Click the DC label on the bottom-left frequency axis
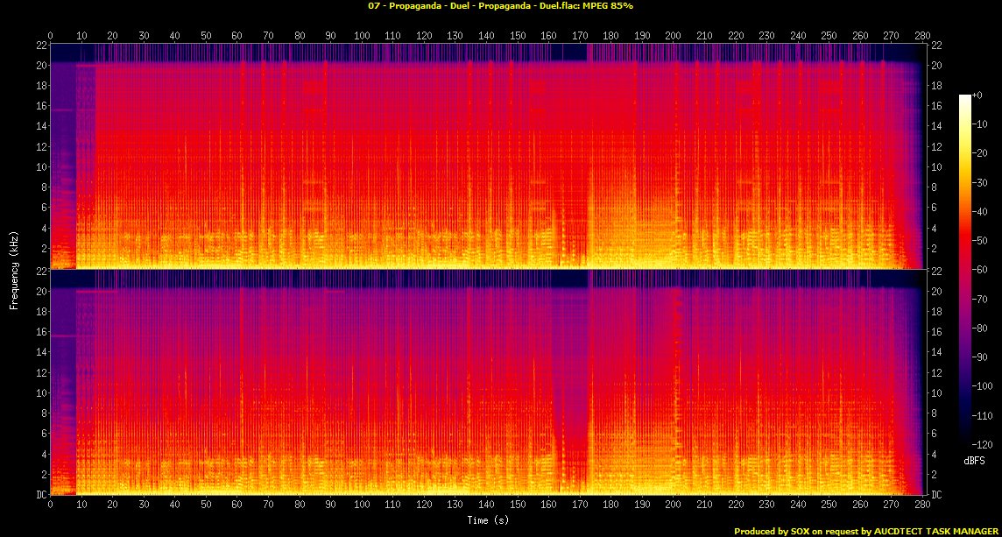The height and width of the screenshot is (537, 1002). point(40,494)
